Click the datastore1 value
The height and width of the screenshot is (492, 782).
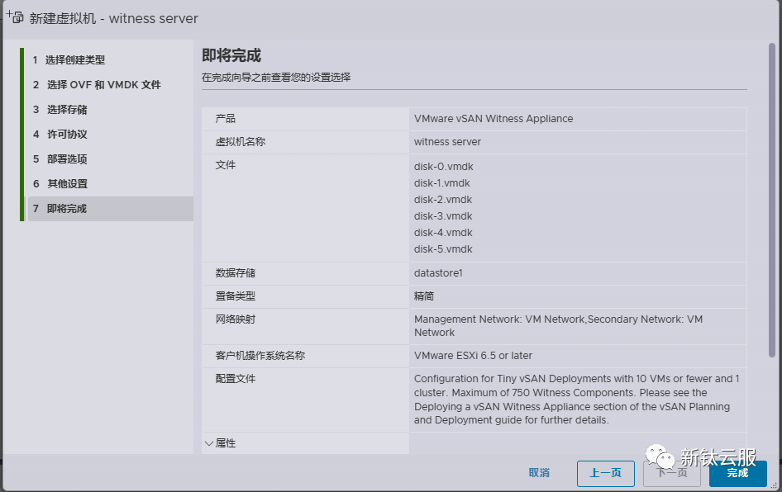point(438,273)
